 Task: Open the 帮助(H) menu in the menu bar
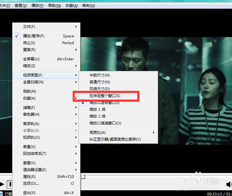coord(89,6)
